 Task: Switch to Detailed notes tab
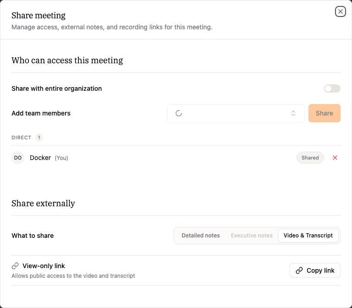[x=200, y=236]
